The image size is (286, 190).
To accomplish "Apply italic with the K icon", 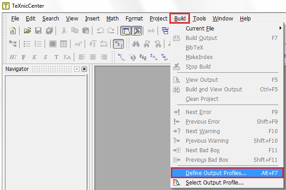I will click(34, 57).
